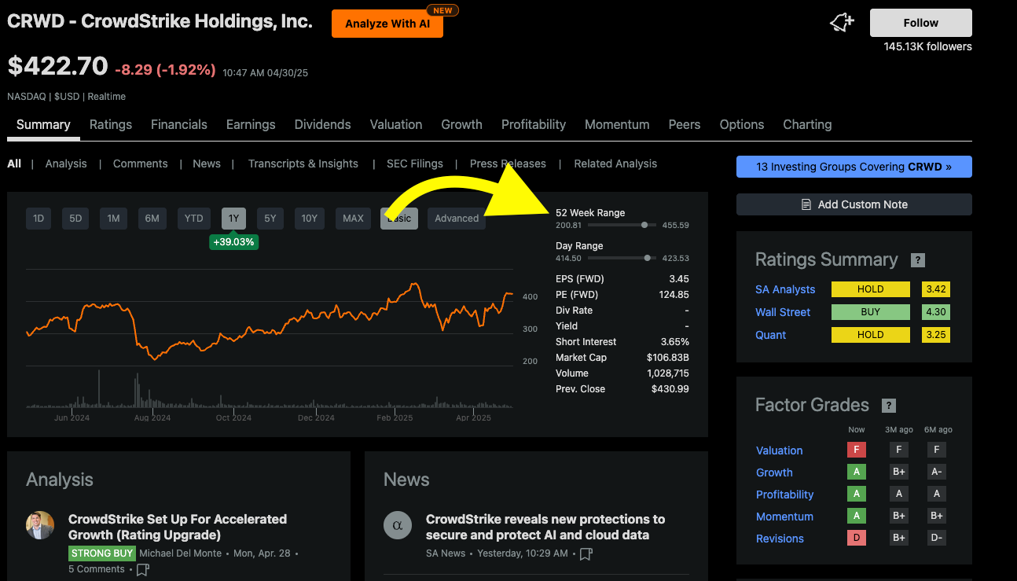This screenshot has width=1017, height=581.
Task: Open the Summary tab
Action: coord(43,124)
